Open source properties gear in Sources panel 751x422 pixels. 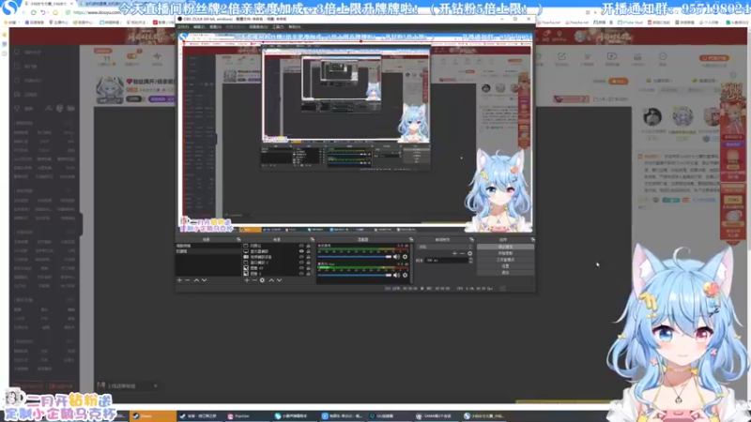[262, 279]
